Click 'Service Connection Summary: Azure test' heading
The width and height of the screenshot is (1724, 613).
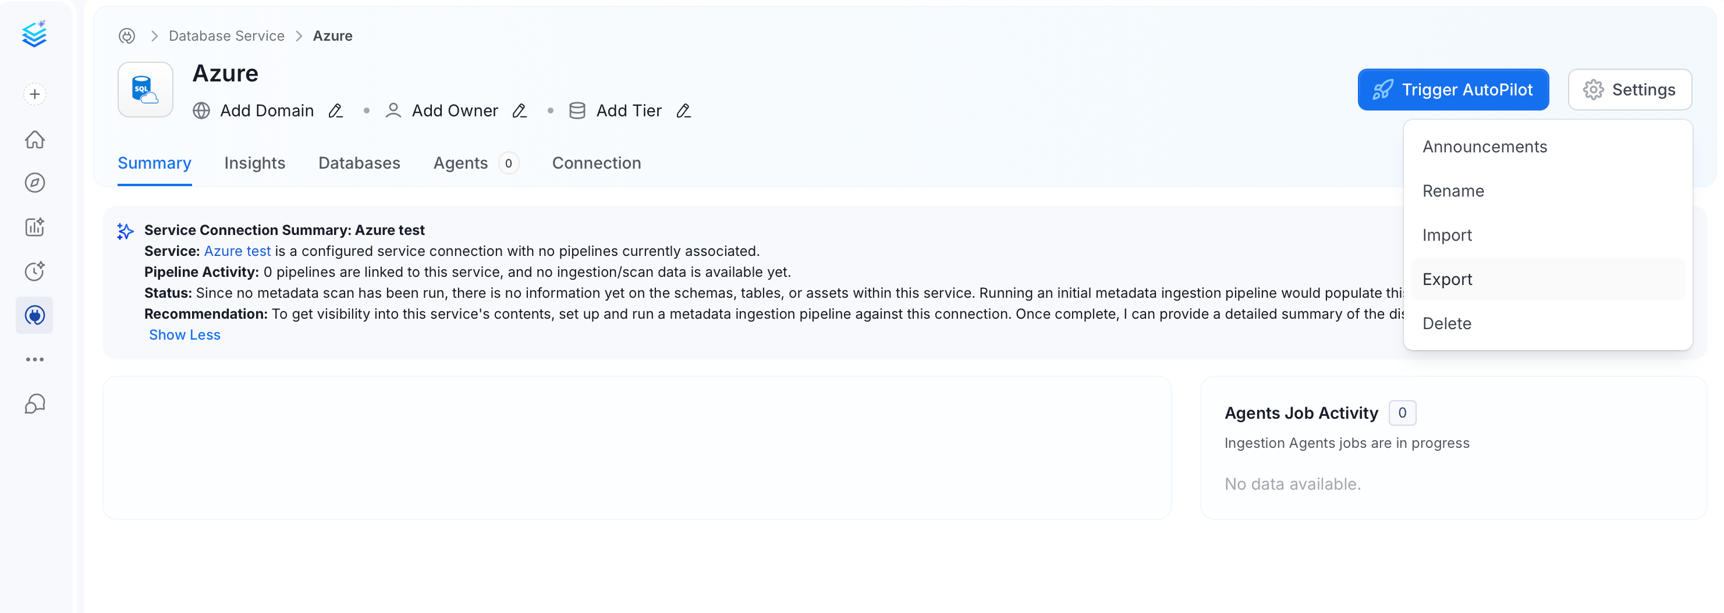pyautogui.click(x=285, y=230)
